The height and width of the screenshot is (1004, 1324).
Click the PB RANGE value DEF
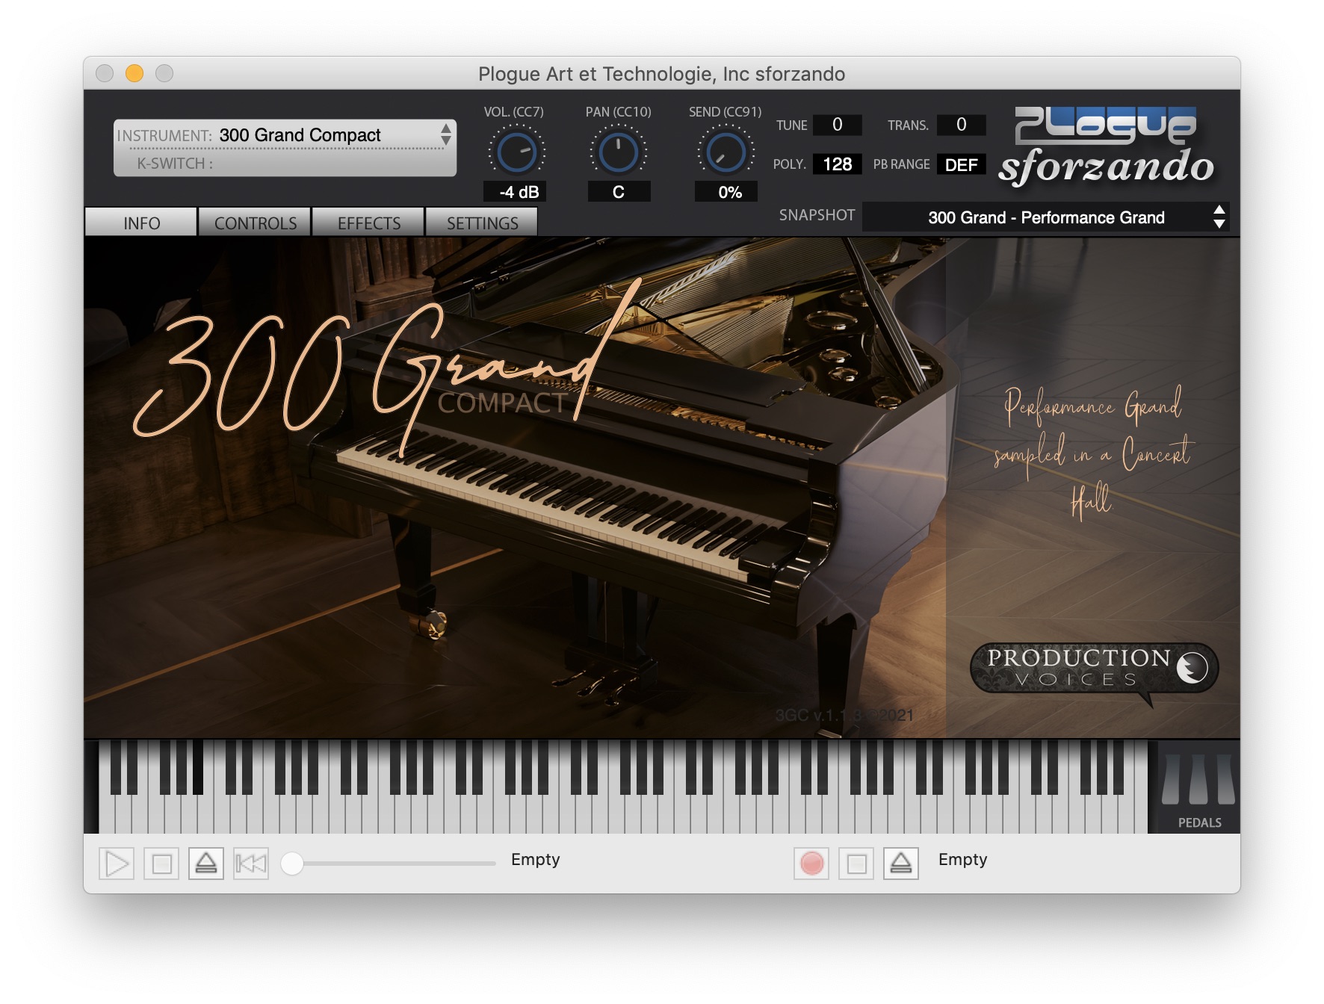tap(961, 164)
